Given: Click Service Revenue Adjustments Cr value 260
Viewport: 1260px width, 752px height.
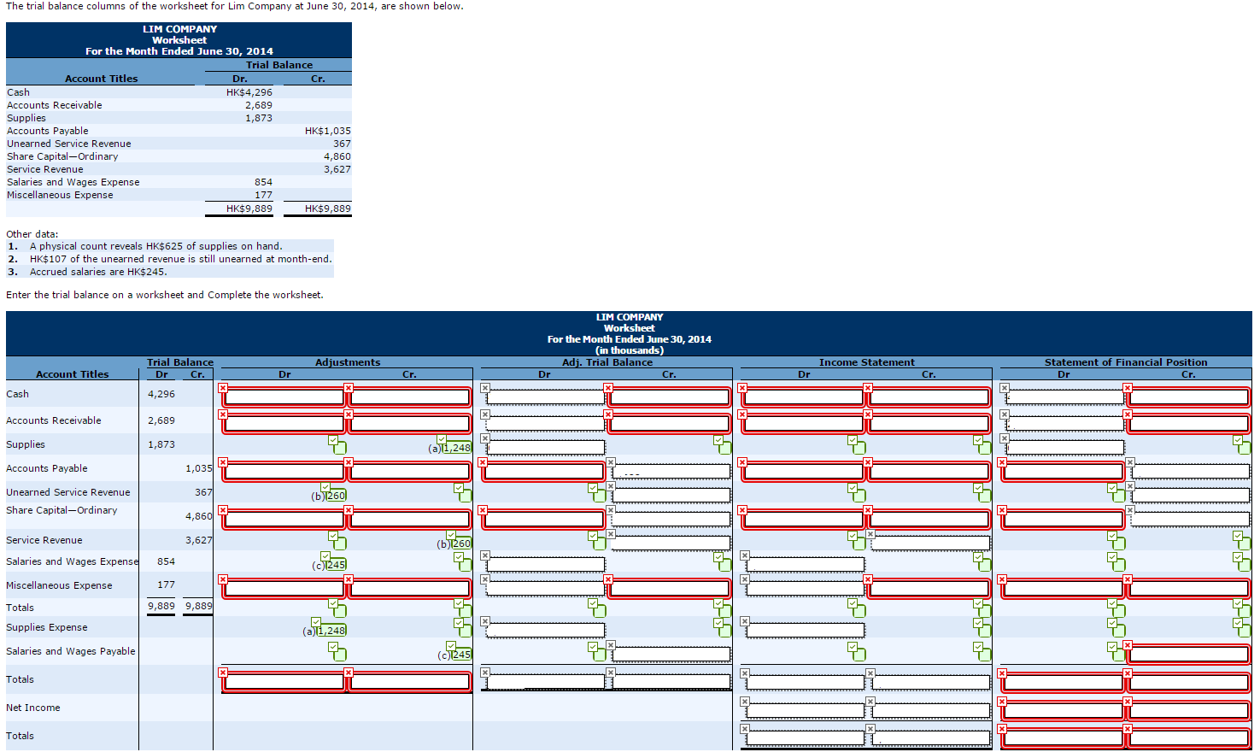Looking at the screenshot, I should (x=460, y=543).
